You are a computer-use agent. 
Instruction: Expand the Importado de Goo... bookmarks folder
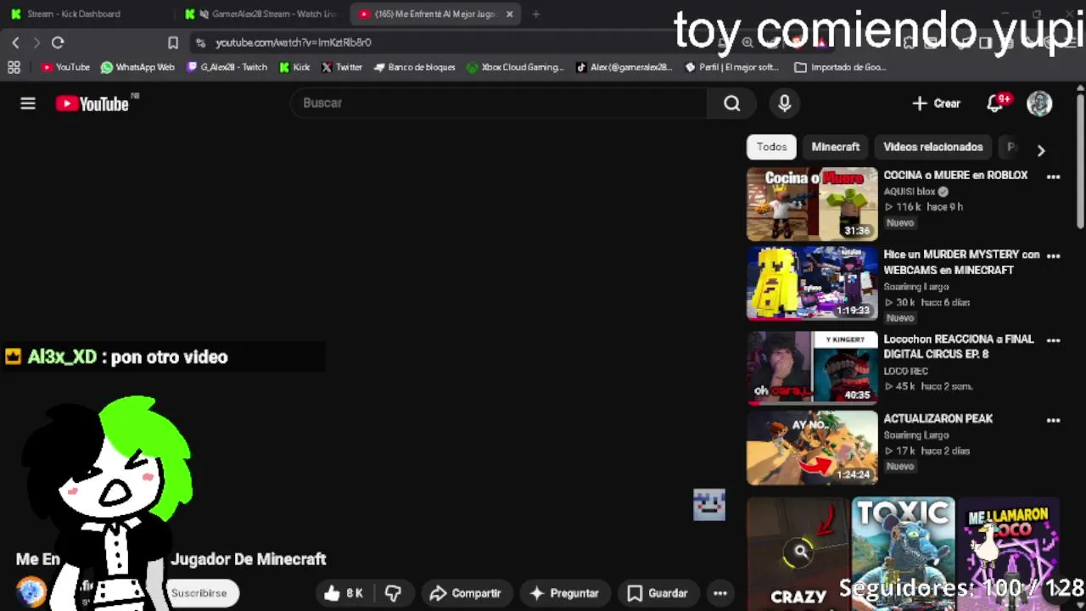tap(840, 67)
